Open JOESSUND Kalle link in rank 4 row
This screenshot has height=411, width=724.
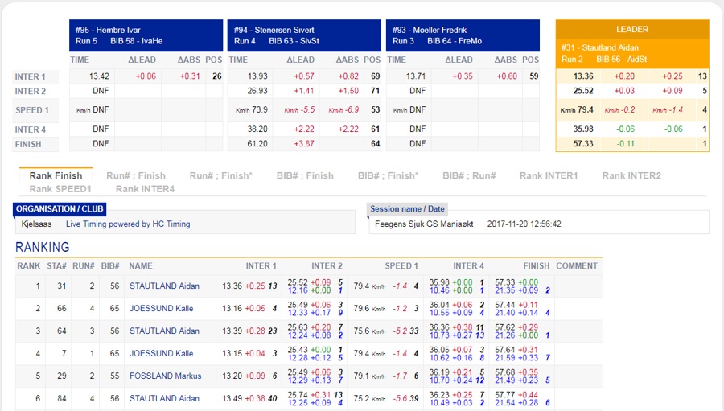(161, 353)
